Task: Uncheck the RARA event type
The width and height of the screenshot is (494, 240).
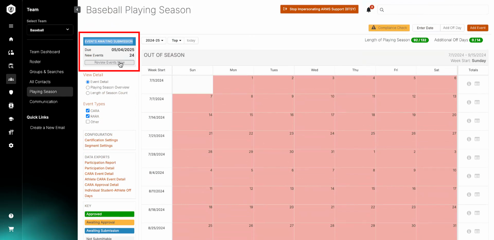Action: (88, 116)
